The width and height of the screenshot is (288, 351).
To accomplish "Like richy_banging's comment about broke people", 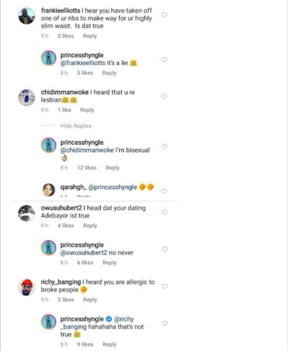I will coord(165,286).
